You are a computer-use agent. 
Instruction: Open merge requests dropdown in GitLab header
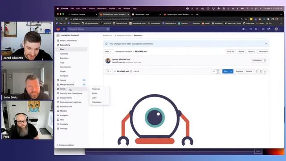point(257,29)
